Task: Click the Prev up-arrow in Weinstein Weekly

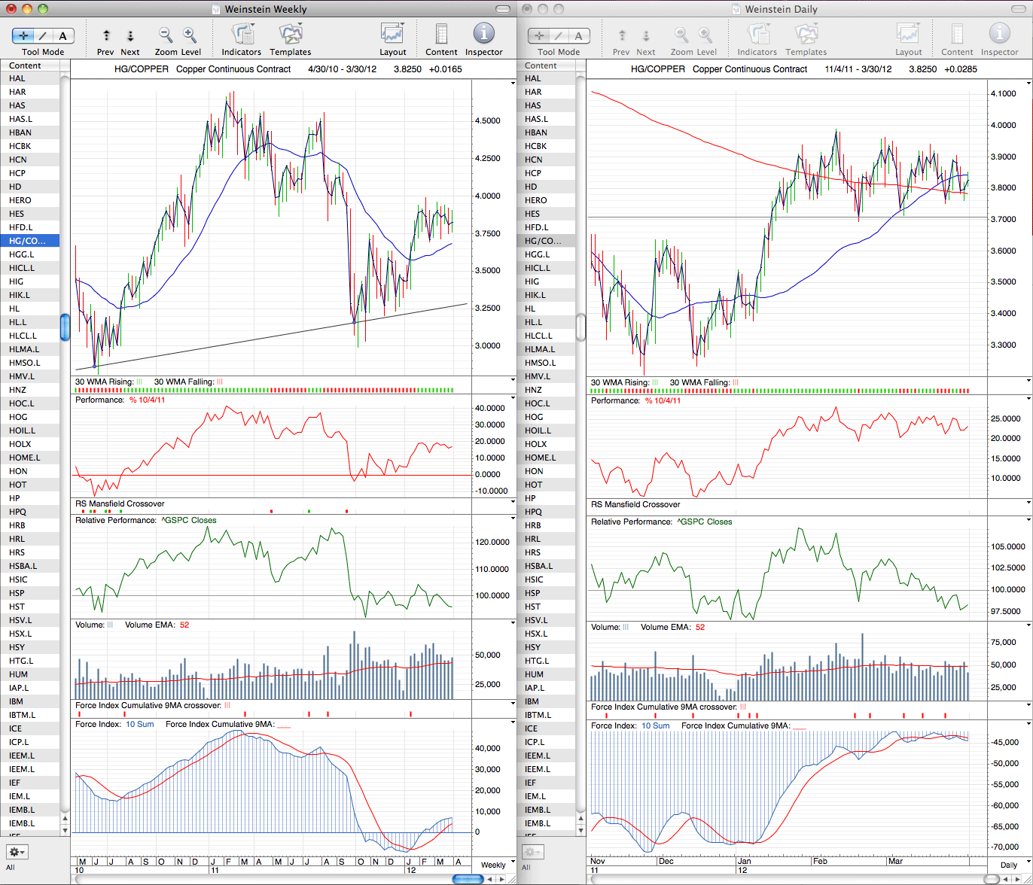Action: coord(106,35)
